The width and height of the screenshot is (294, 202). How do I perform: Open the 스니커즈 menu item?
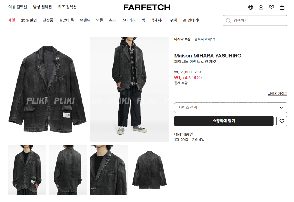click(128, 20)
